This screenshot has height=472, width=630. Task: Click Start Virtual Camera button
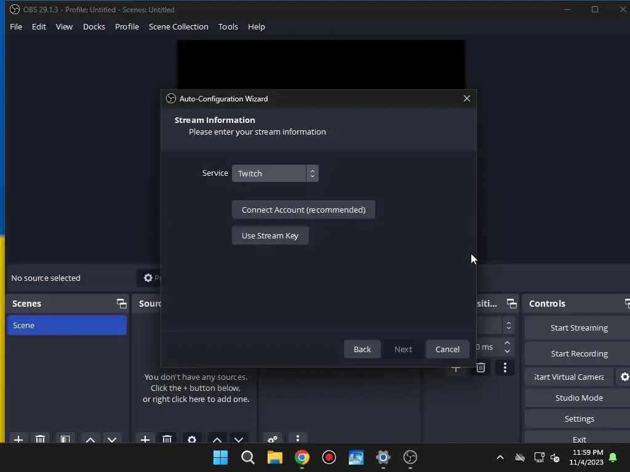point(569,377)
